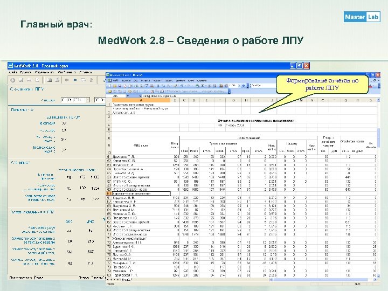Open the AutoSum dropdown arrow next to sigma
This screenshot has height=291, width=388.
tap(205, 86)
